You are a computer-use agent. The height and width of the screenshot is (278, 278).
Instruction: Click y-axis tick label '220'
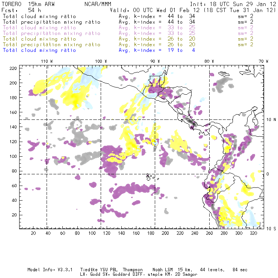point(13,68)
